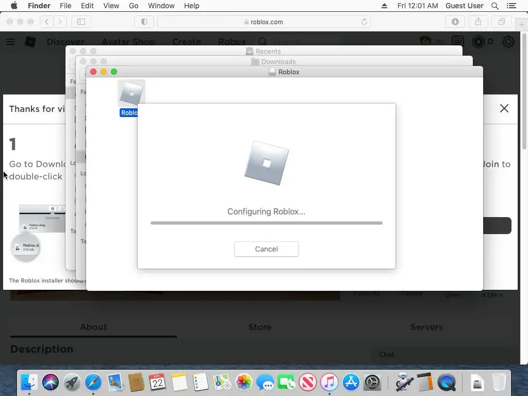Open the View menu
The width and height of the screenshot is (528, 396).
pos(111,6)
